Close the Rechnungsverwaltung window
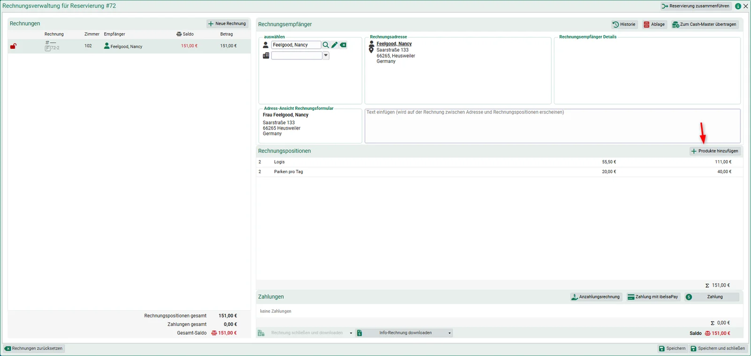751x356 pixels. [x=745, y=6]
